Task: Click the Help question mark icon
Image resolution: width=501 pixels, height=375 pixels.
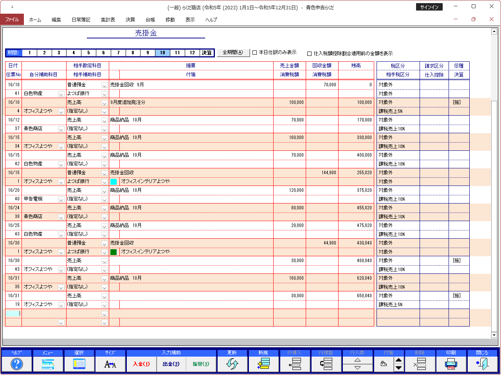Action: coord(16,364)
